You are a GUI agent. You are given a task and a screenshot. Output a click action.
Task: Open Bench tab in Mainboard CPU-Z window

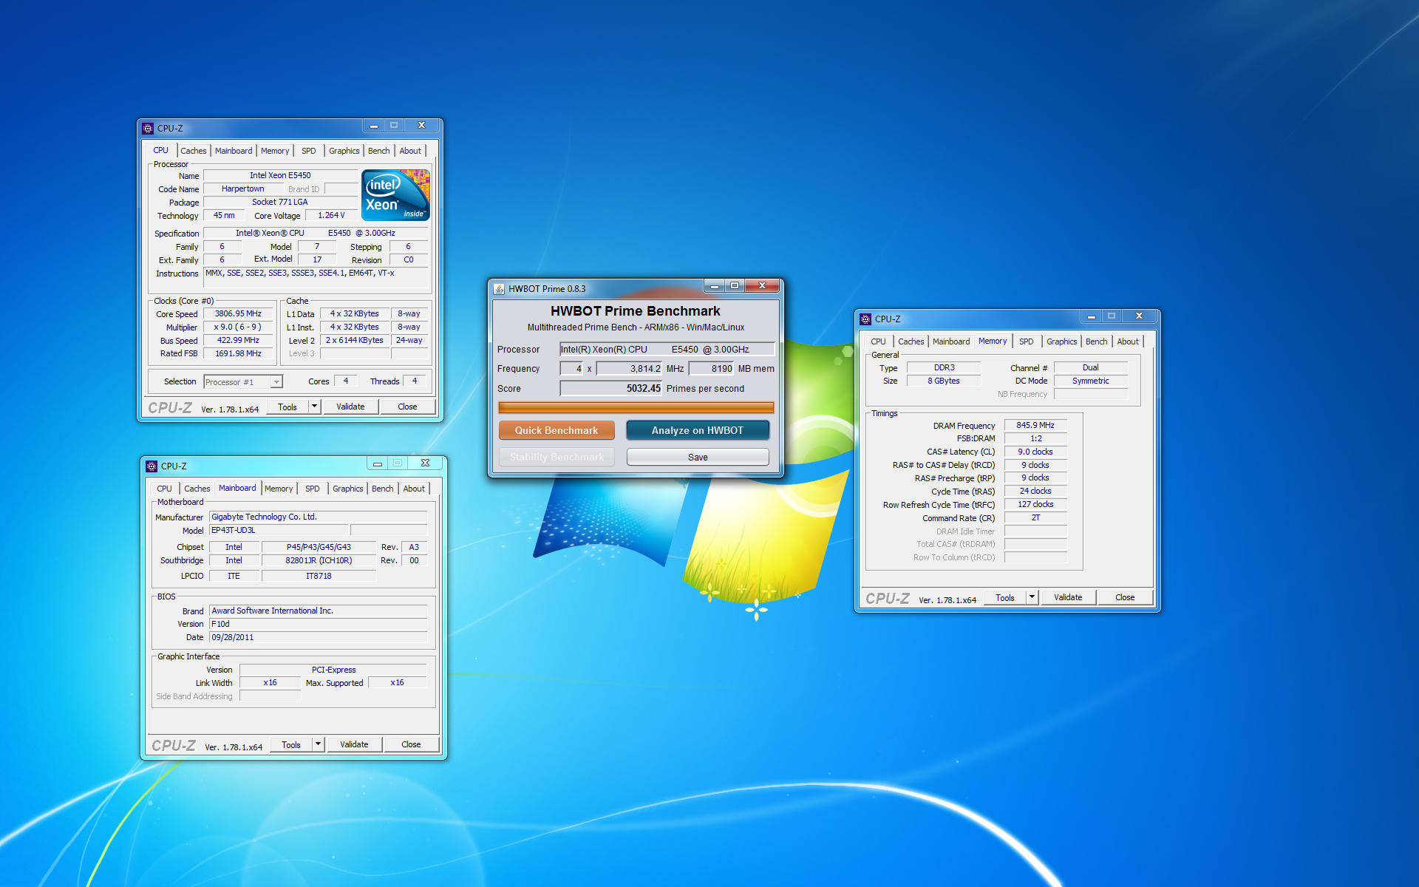(382, 489)
